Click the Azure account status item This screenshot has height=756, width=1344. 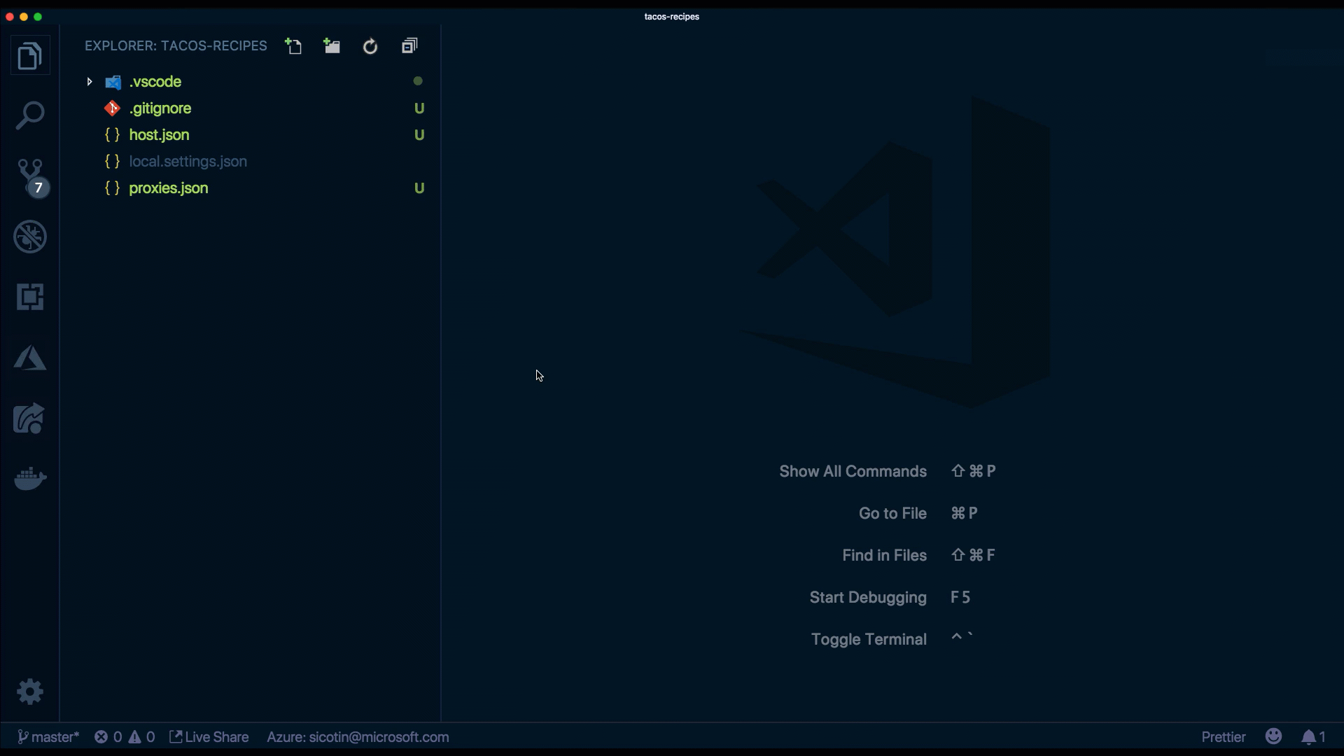pos(358,737)
